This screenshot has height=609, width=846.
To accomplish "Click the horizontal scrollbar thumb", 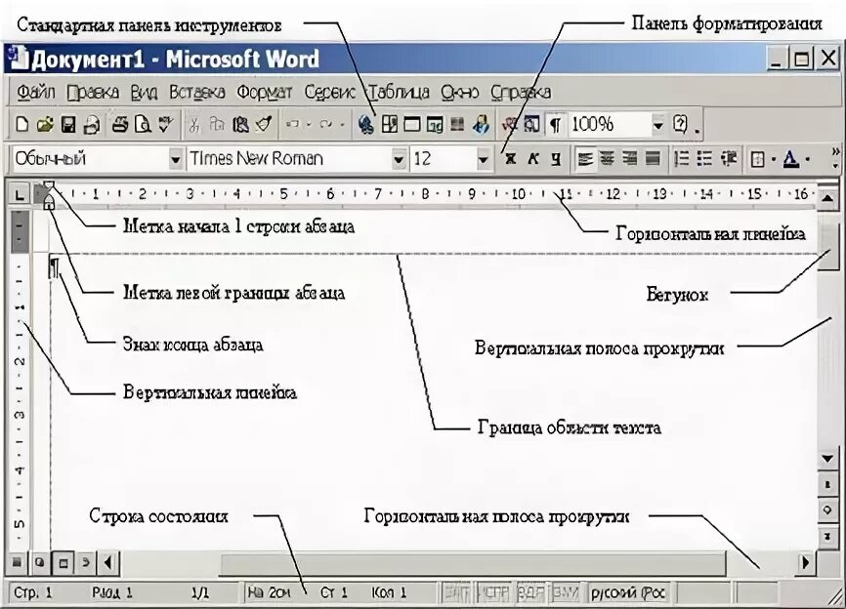I will click(474, 563).
